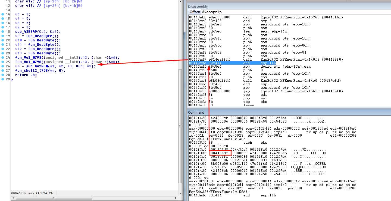Click 'sub_443E34:26' in pseudocode status bar
Screen dimensions: 391x201
point(40,193)
